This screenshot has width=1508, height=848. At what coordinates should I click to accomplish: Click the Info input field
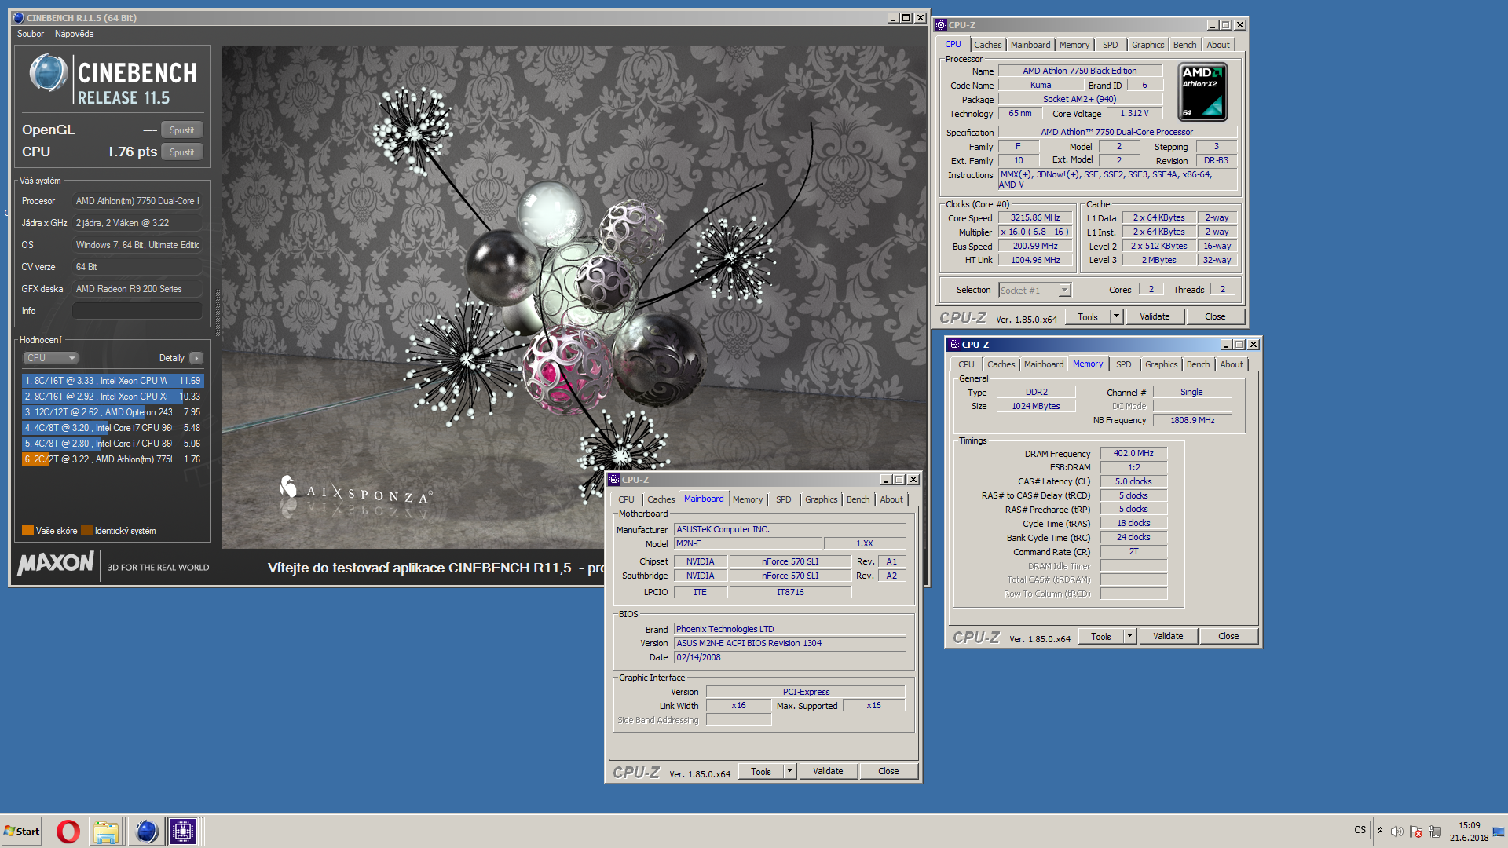click(x=137, y=311)
